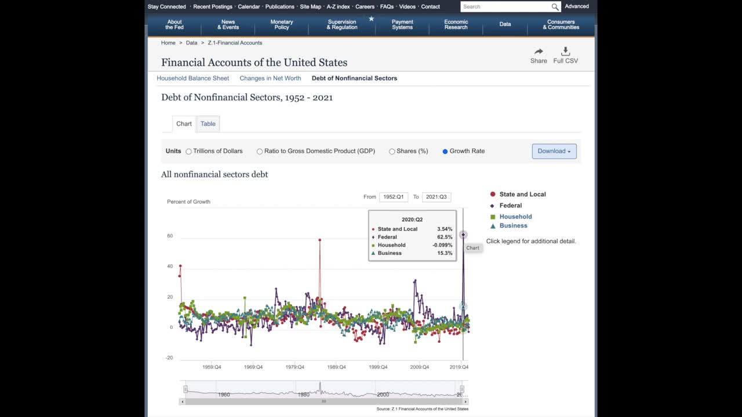Open the Data menu
This screenshot has height=417, width=742.
tap(505, 24)
